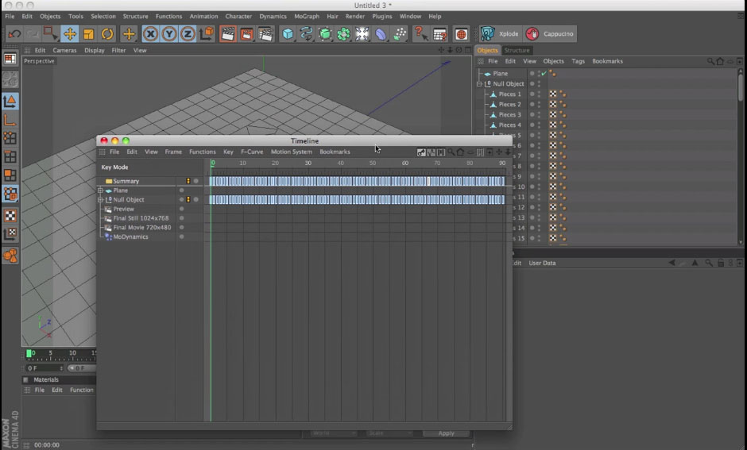The image size is (747, 450).
Task: Click frame 50 on Timeline ruler
Action: (x=373, y=163)
